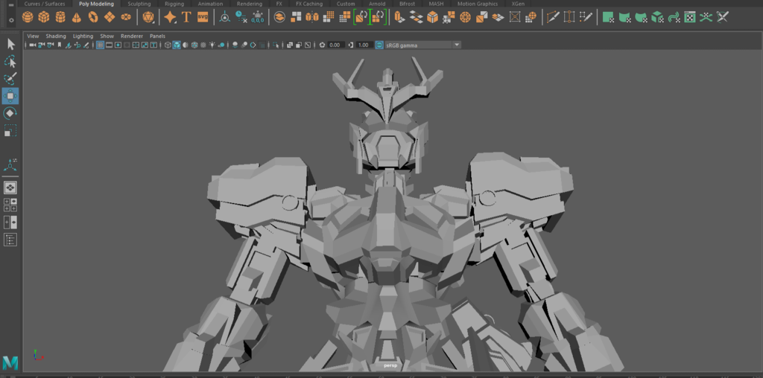763x378 pixels.
Task: Switch to the Sculpting shelf tab
Action: point(139,4)
